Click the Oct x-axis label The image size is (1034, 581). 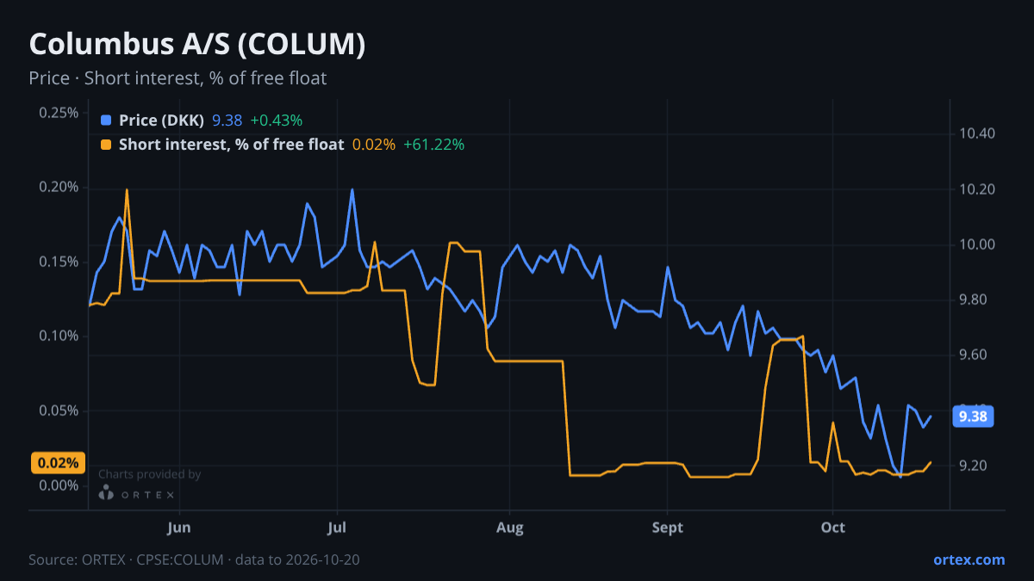[x=832, y=527]
